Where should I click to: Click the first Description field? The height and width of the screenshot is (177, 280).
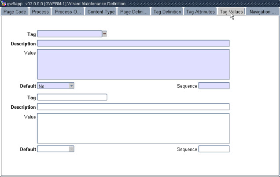point(133,44)
